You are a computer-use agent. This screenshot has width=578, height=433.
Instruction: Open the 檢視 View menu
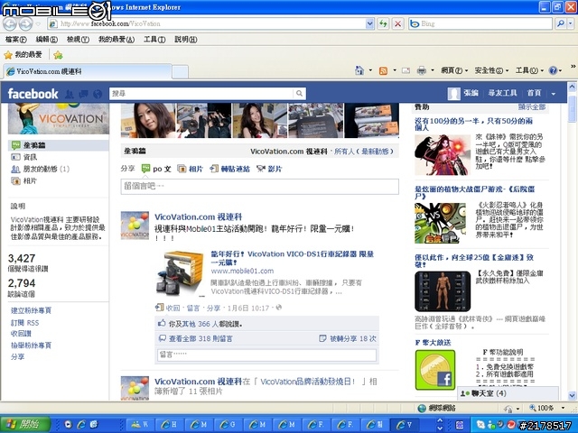coord(78,40)
